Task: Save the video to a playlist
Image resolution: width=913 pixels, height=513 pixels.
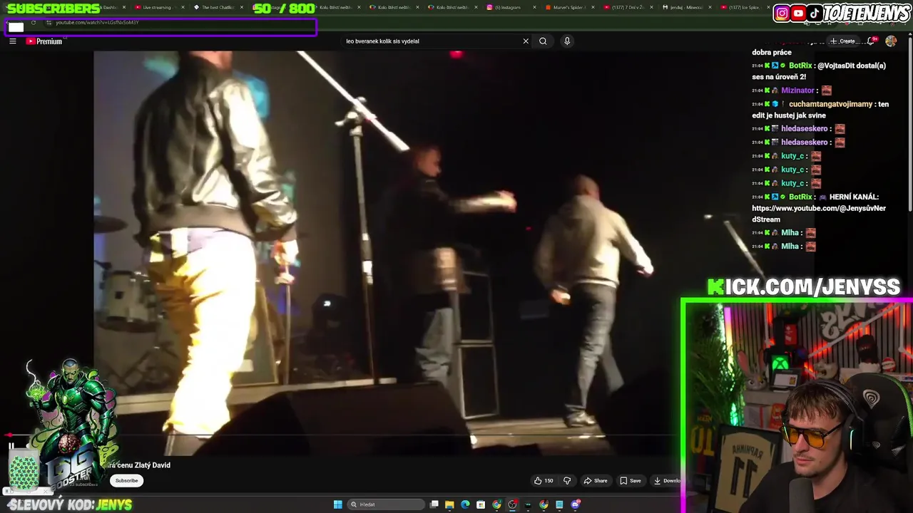Action: (631, 481)
